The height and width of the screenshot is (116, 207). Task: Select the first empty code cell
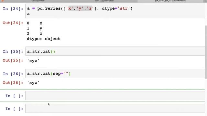tap(115, 96)
